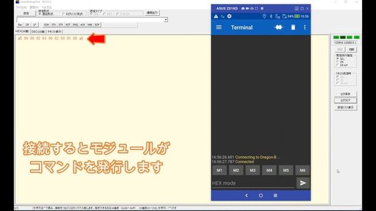Viewport: 376px width, 211px height.
Task: Click the 切断 disconnect button
Action: (351, 49)
